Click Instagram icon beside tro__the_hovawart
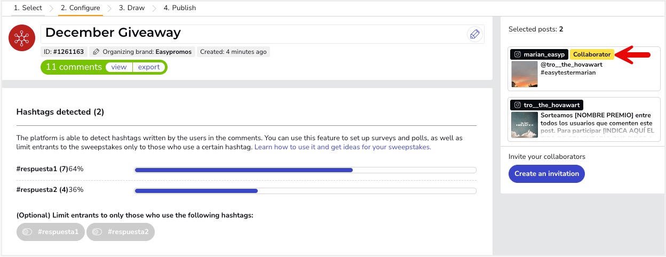The width and height of the screenshot is (666, 257). click(517, 105)
